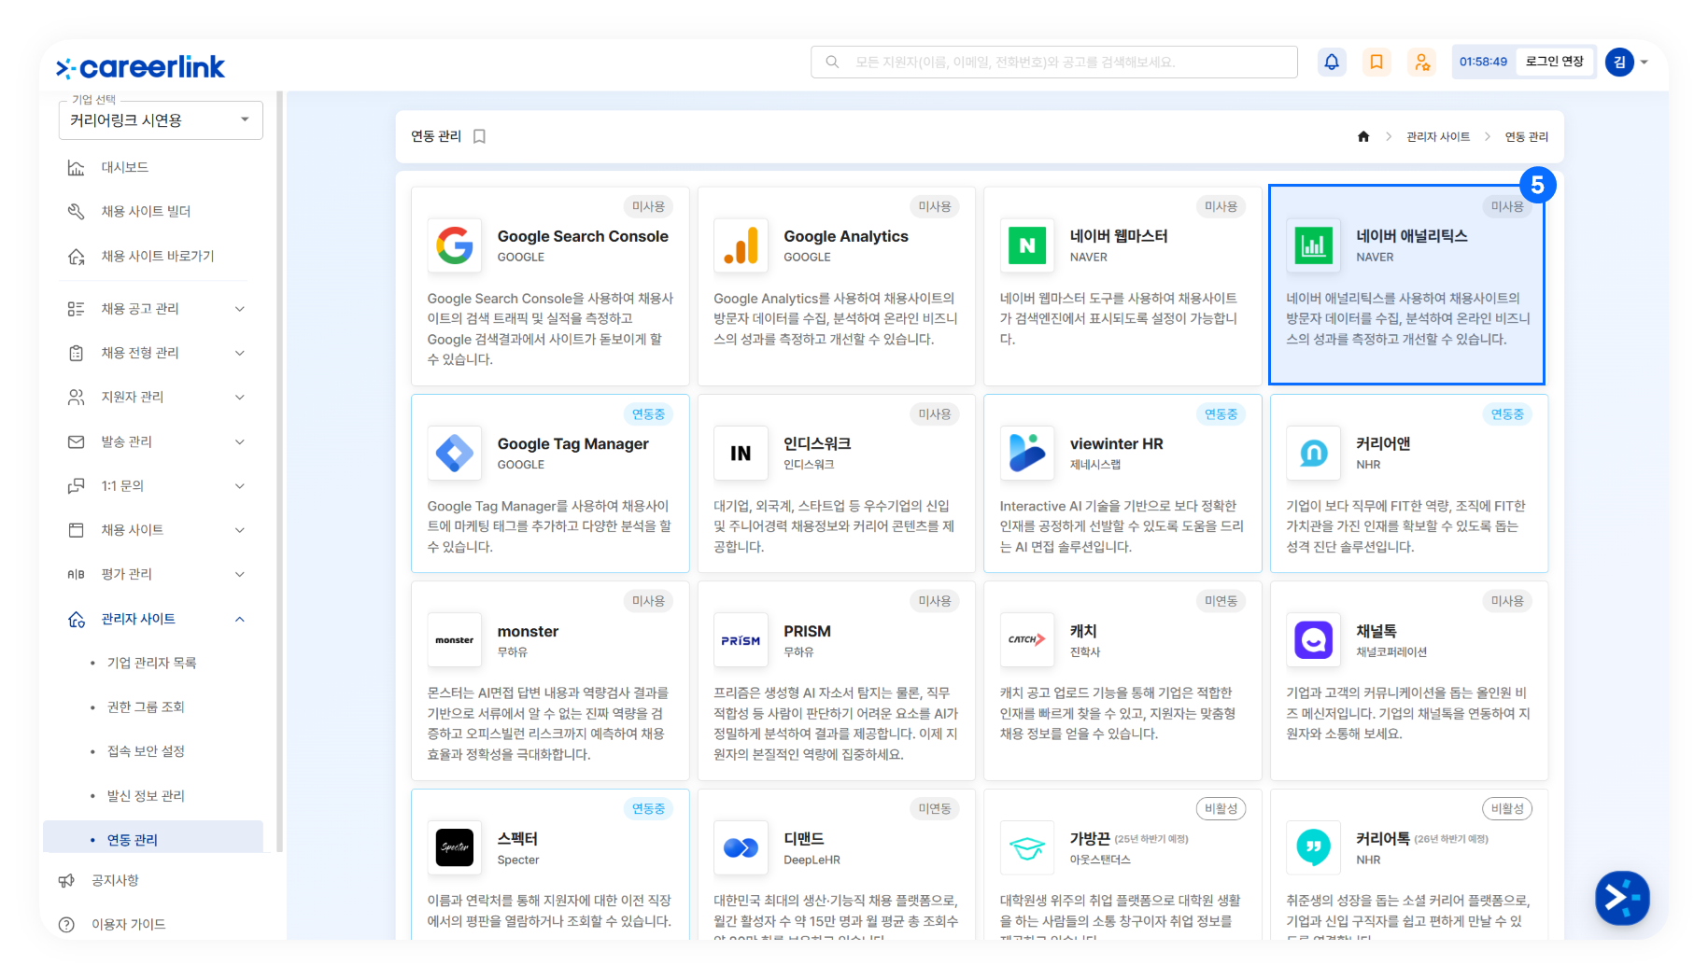Image resolution: width=1708 pixels, height=979 pixels.
Task: Click the 네이버 웹마스터 logo
Action: point(1027,245)
